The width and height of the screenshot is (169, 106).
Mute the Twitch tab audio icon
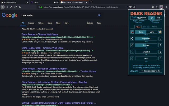click(x=55, y=2)
